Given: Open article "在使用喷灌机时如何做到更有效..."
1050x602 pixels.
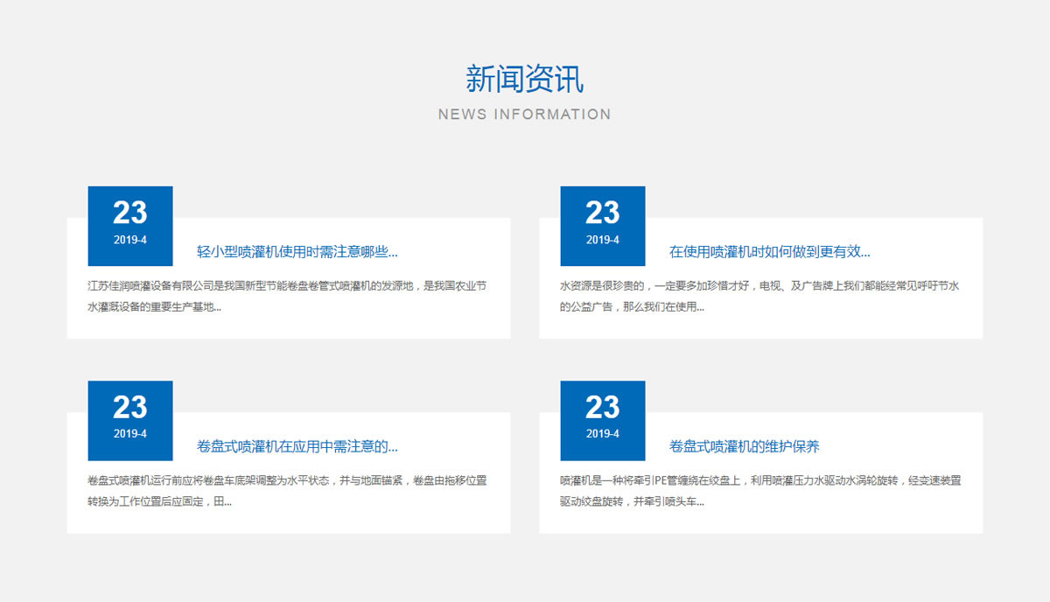Looking at the screenshot, I should tap(769, 252).
